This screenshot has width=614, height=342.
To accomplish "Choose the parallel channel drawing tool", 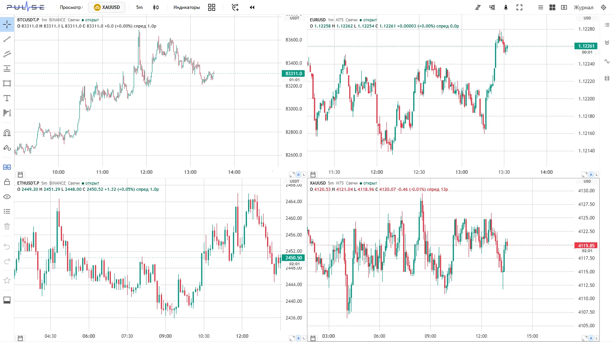I will pos(7,54).
